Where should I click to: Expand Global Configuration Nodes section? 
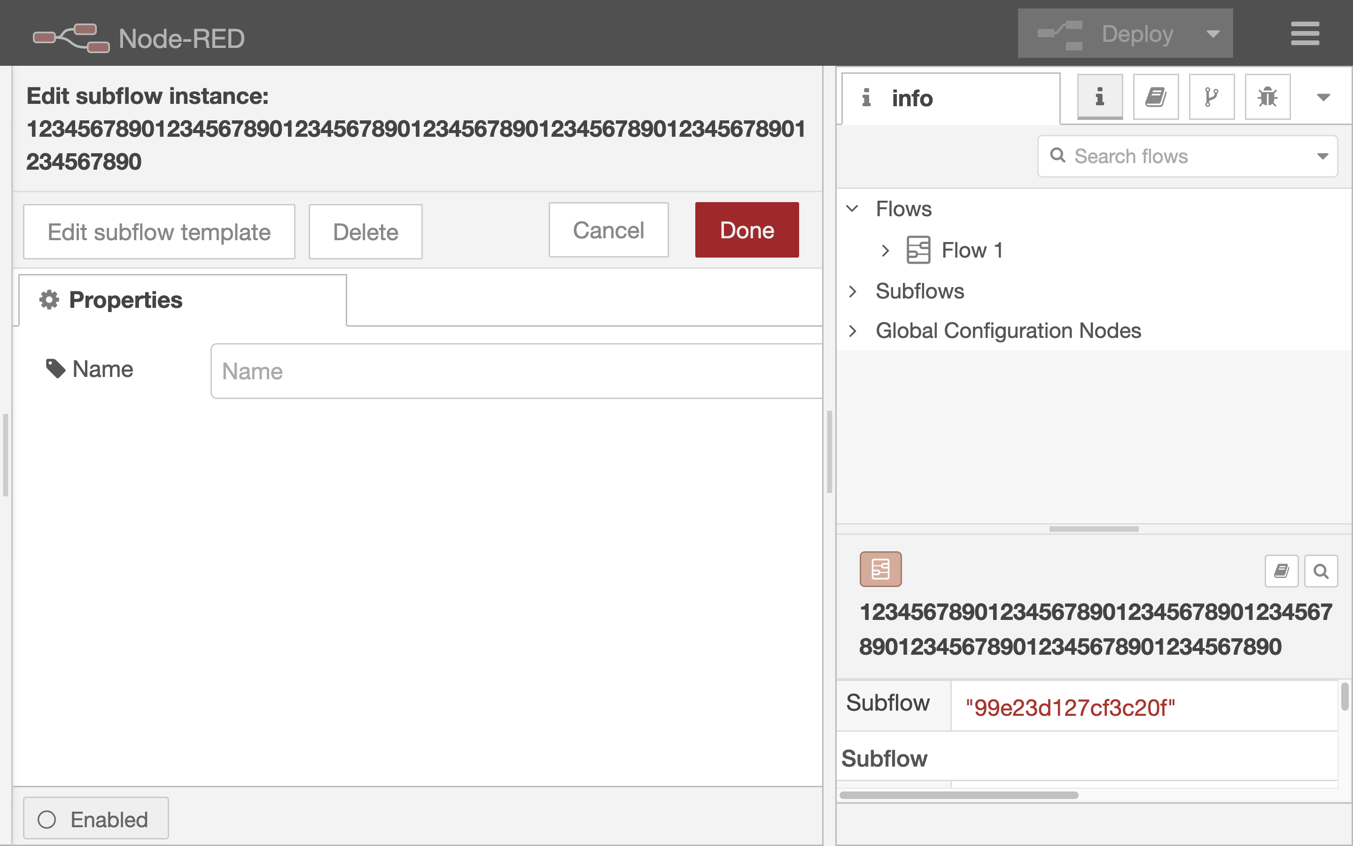coord(852,331)
